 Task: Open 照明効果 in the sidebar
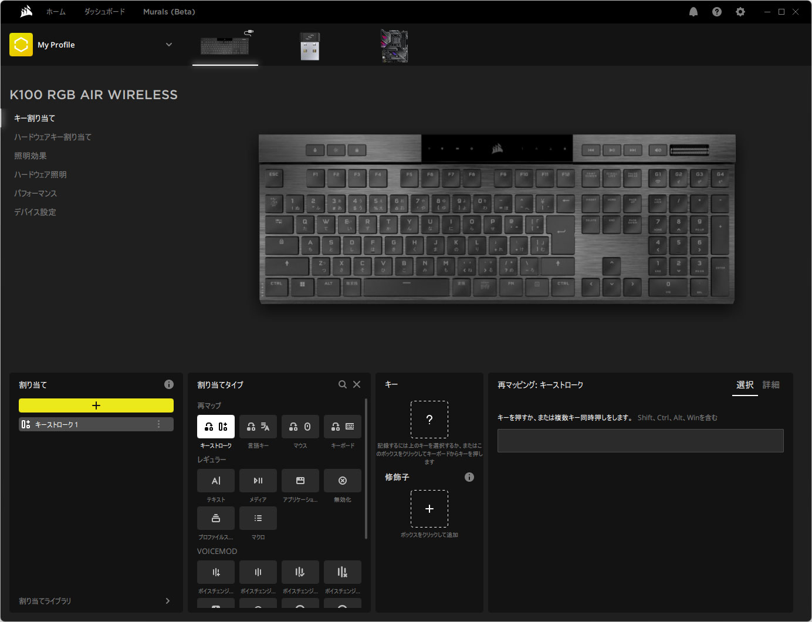pyautogui.click(x=31, y=155)
